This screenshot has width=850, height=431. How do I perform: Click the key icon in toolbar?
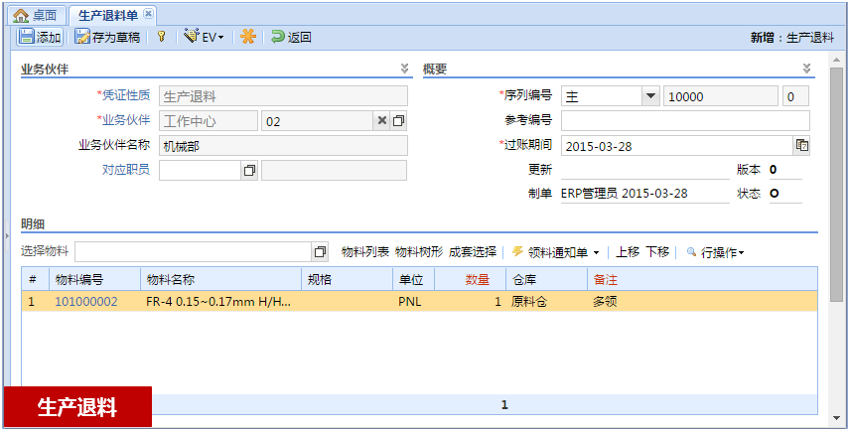(x=161, y=37)
